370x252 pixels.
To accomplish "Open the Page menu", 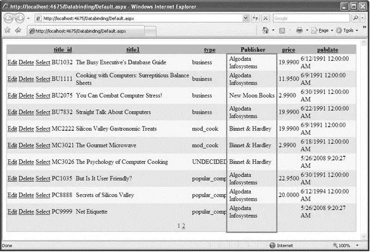I will pyautogui.click(x=323, y=30).
